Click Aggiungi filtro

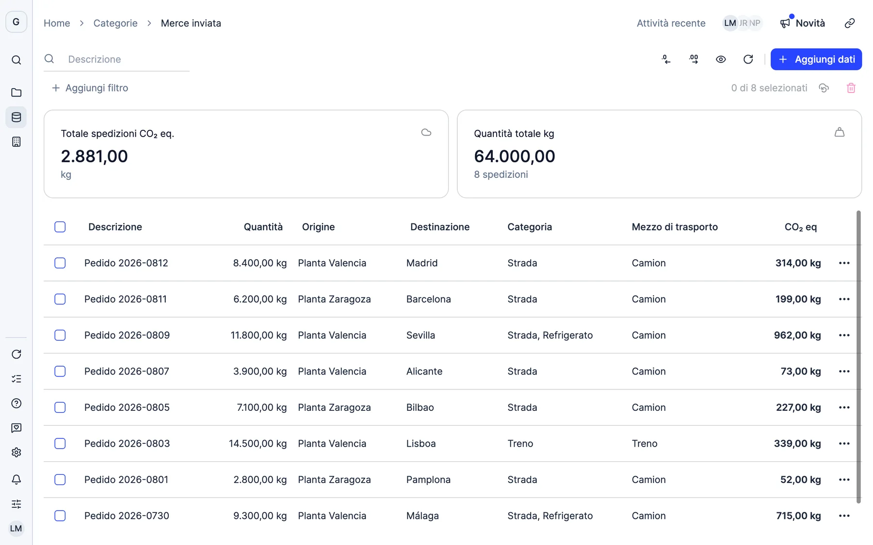pos(90,88)
